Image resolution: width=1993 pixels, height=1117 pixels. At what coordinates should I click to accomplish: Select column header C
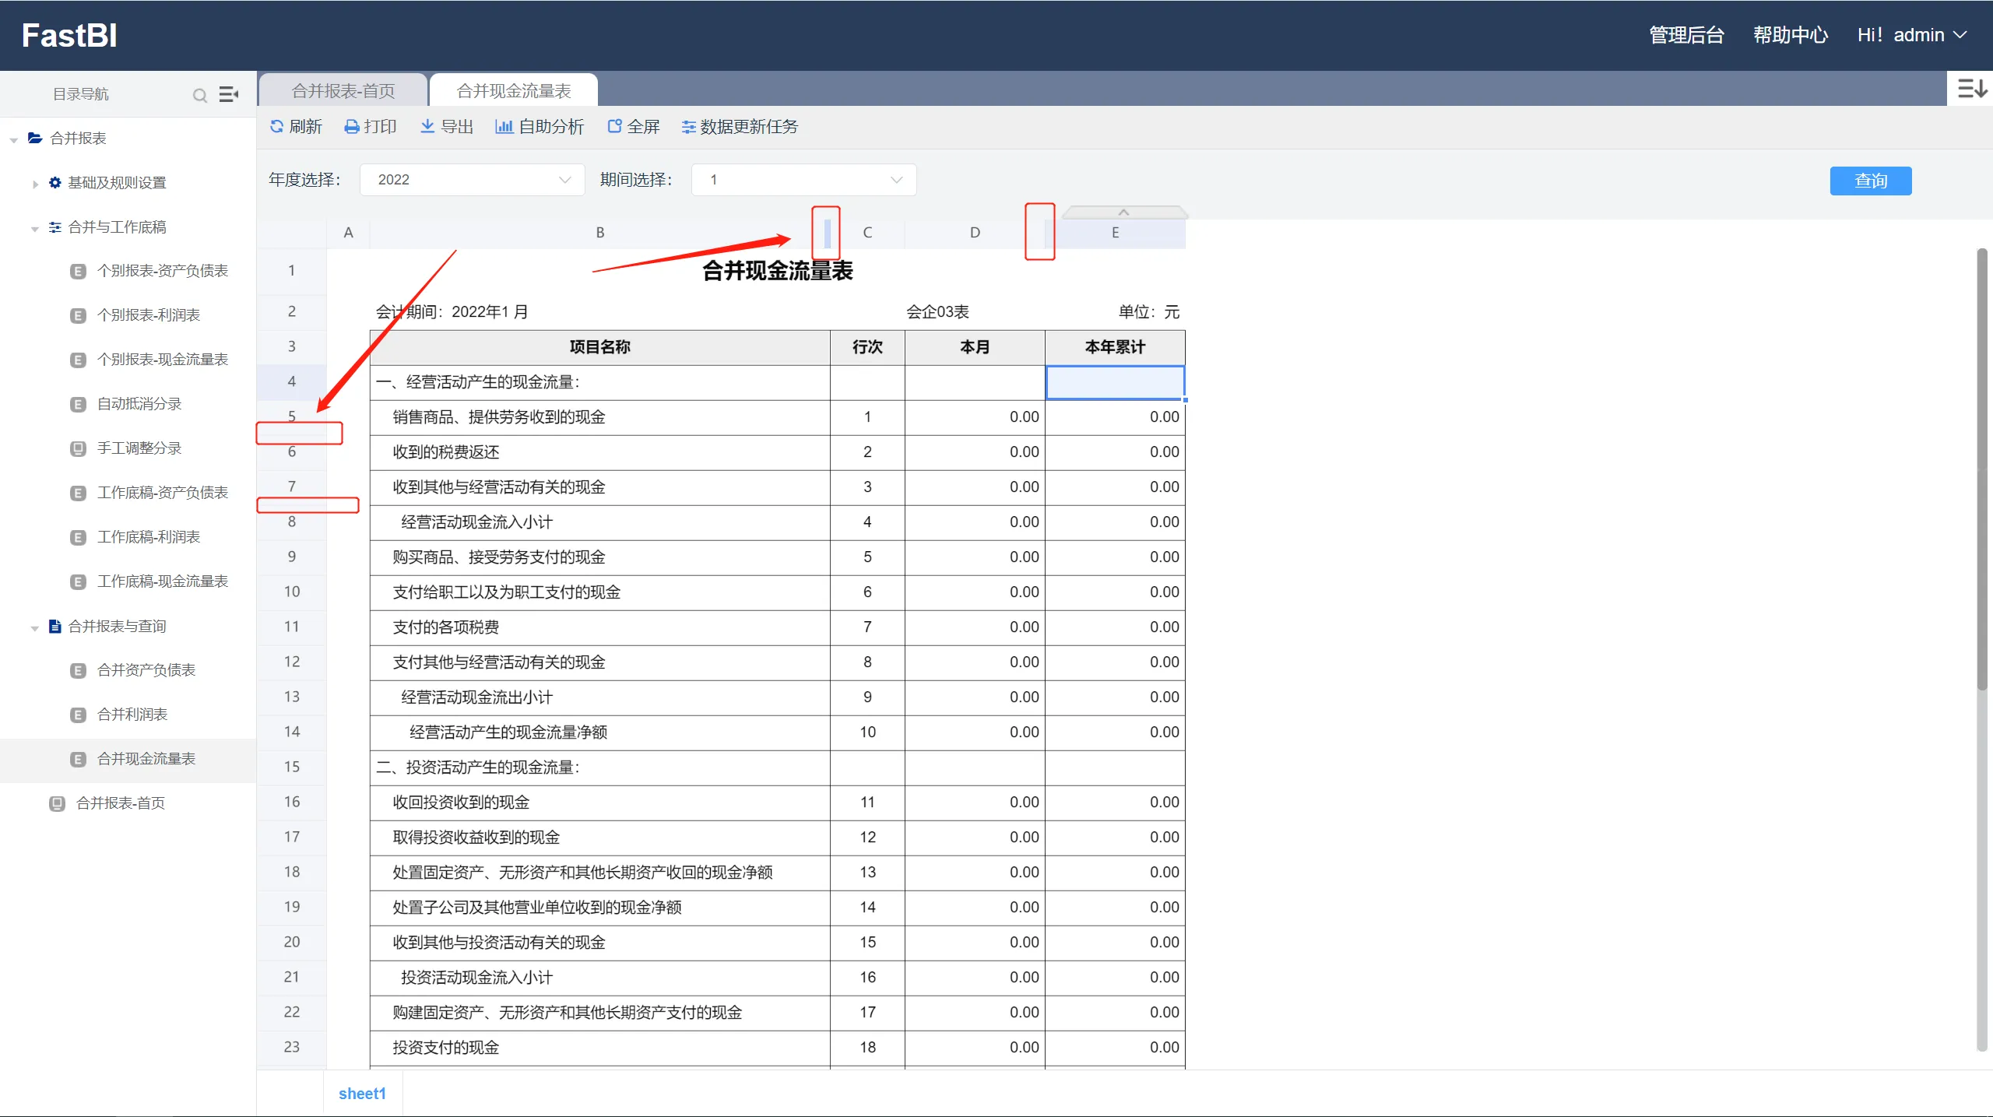tap(867, 232)
